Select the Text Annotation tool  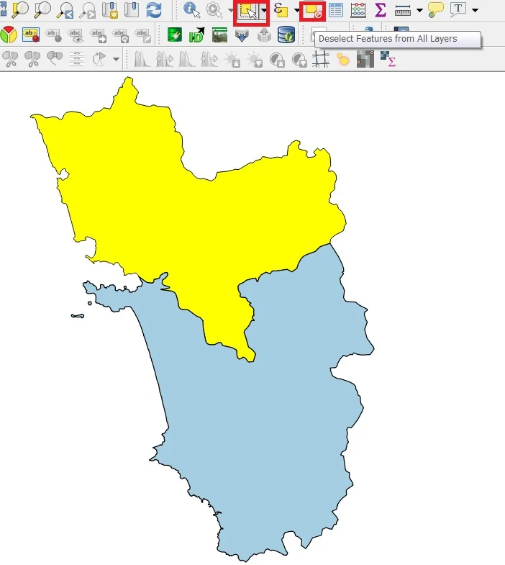[x=458, y=10]
